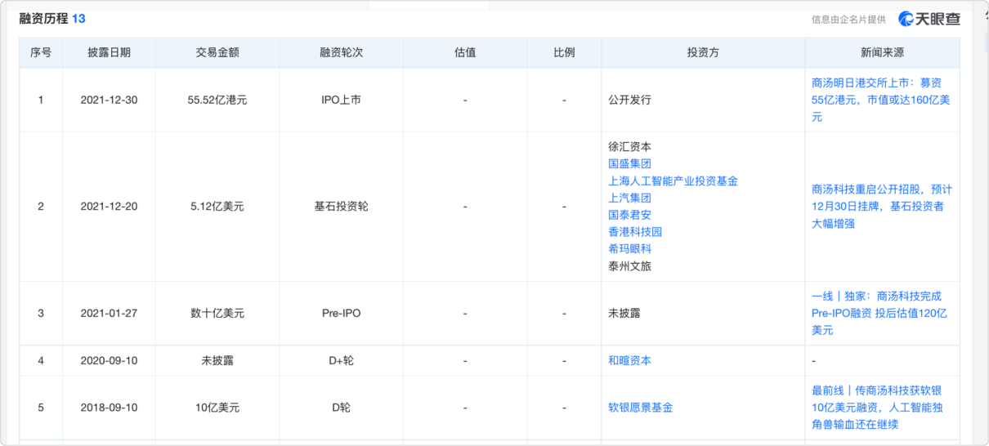Screen dimensions: 989x446
Task: Click the 未披露 investor in row 3
Action: [x=624, y=313]
